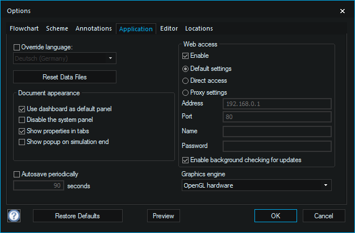Open help via the question mark icon
Image resolution: width=355 pixels, height=233 pixels.
14,215
